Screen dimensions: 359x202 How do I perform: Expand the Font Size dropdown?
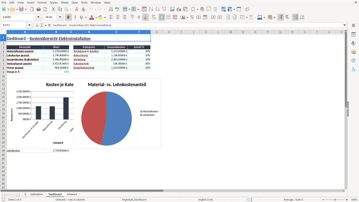click(60, 17)
